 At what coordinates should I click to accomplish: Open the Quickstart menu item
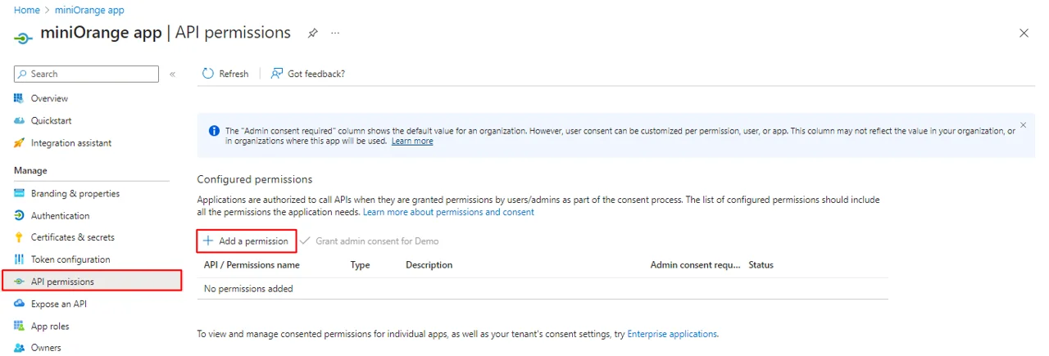(x=51, y=120)
